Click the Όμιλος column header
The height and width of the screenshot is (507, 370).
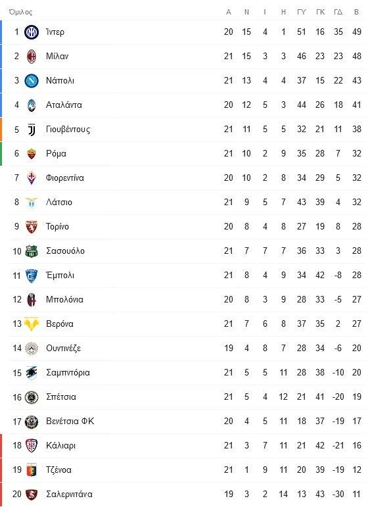(20, 12)
